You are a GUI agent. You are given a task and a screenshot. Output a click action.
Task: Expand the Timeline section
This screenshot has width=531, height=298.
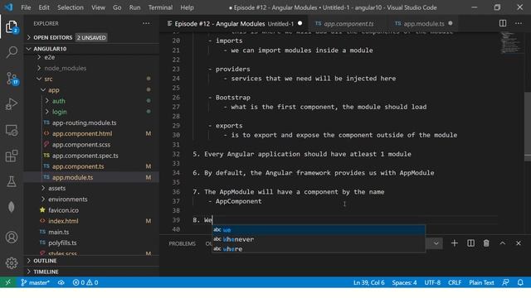[x=91, y=272]
